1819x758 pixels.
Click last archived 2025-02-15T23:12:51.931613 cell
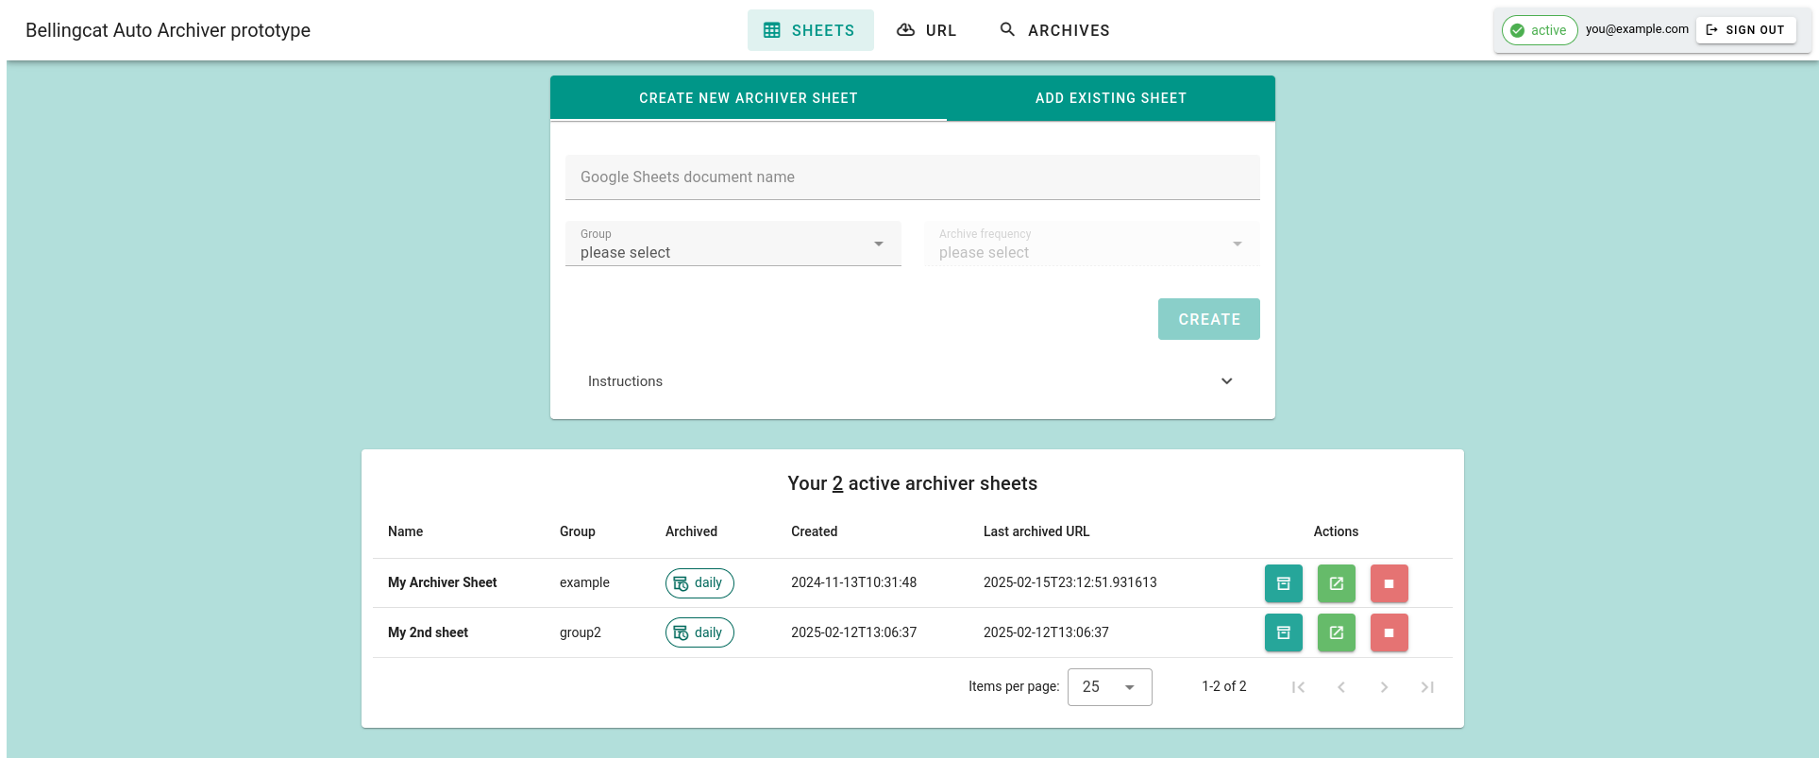point(1070,582)
